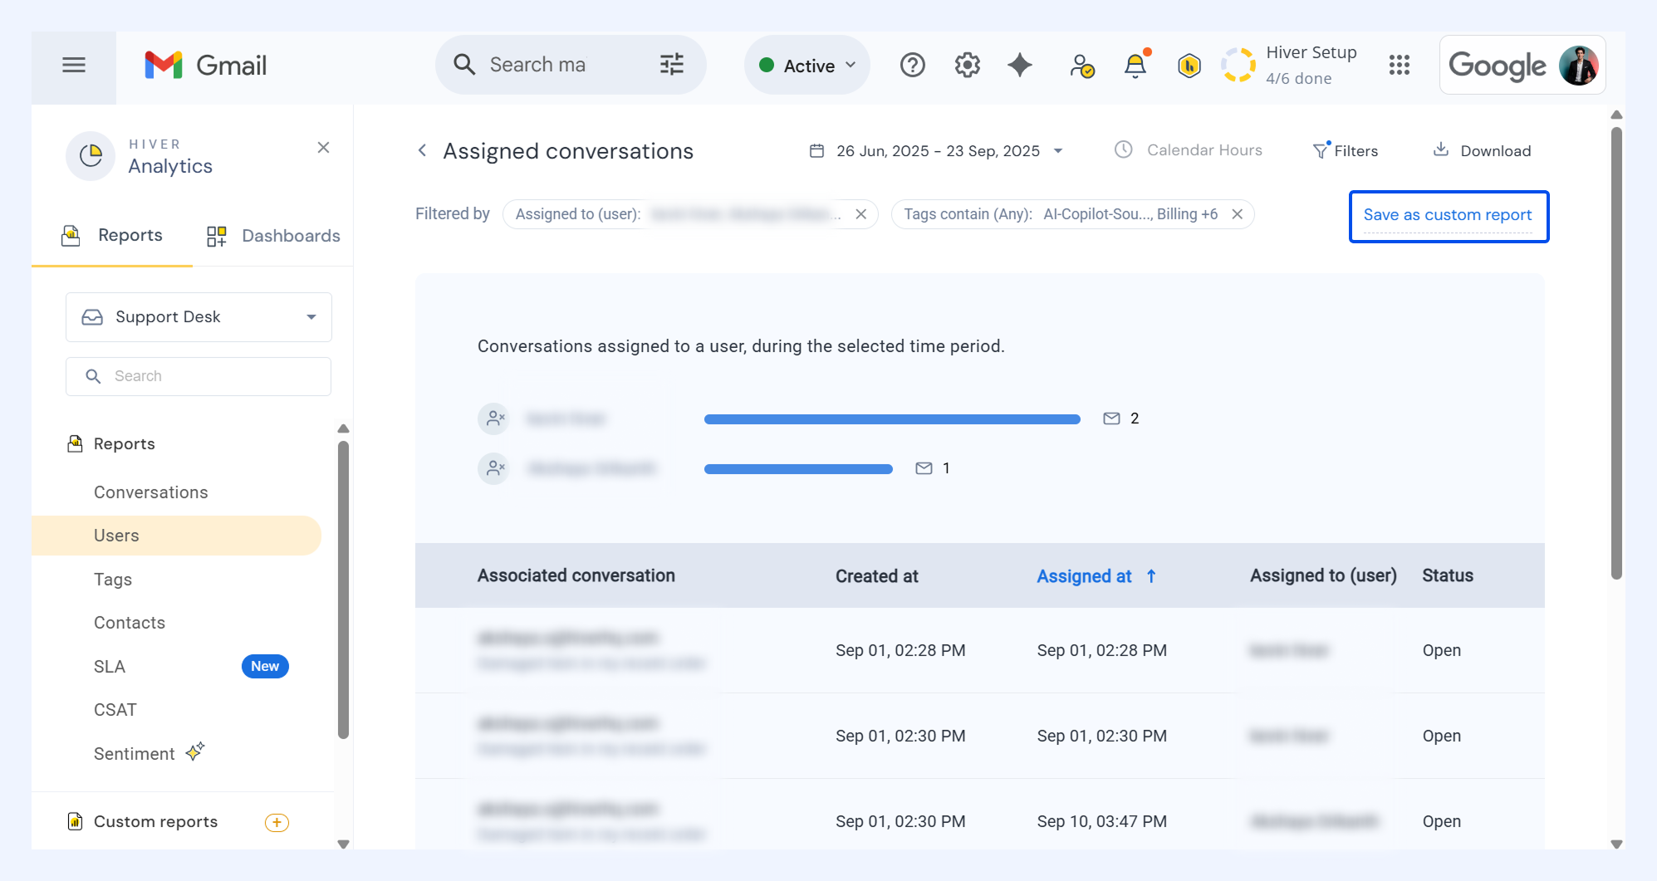The image size is (1657, 881).
Task: Click the Gmail logo
Action: tap(205, 65)
